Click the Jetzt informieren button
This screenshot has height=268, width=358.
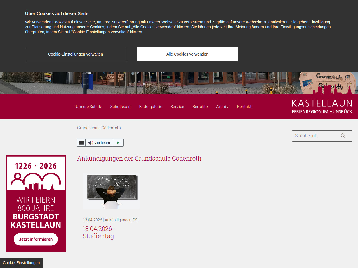pyautogui.click(x=36, y=239)
